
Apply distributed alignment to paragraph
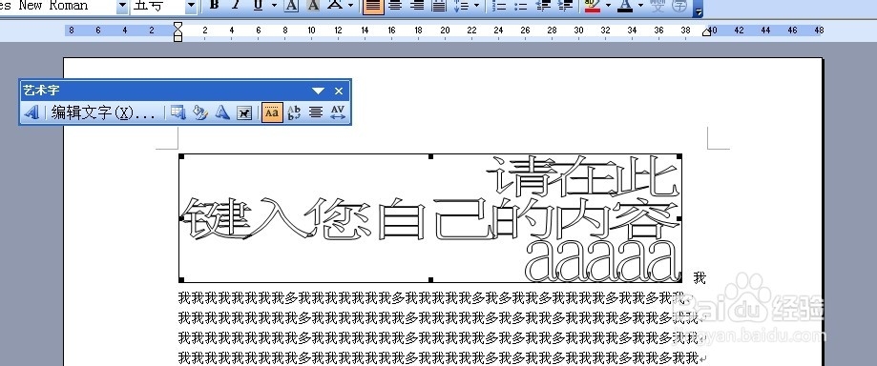pyautogui.click(x=439, y=6)
